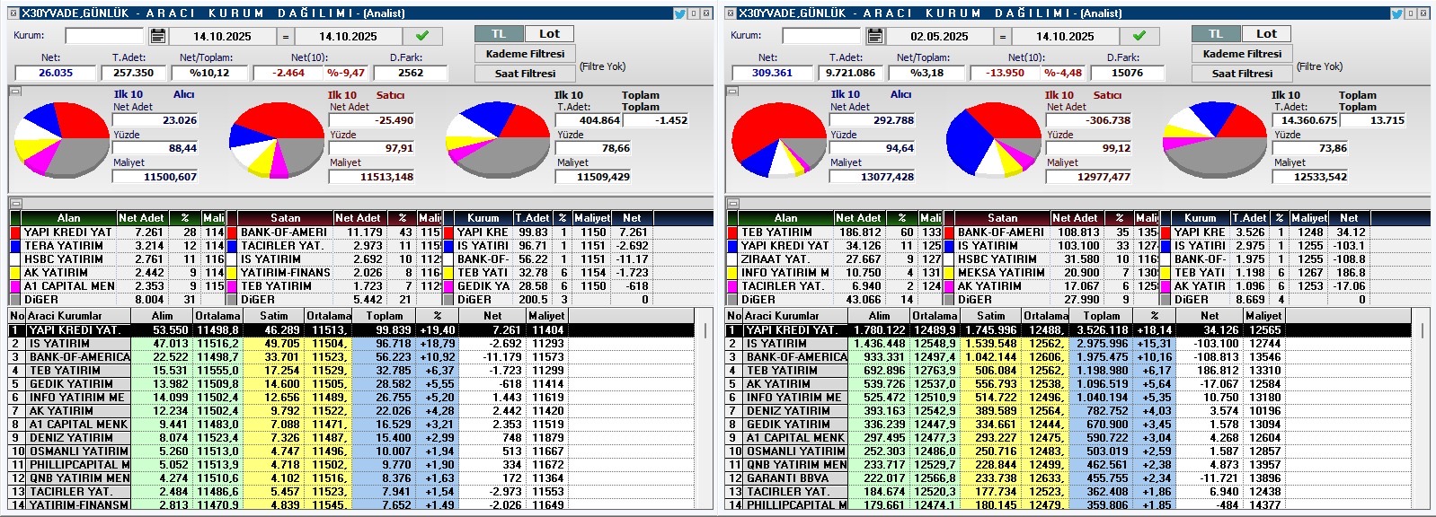
Task: Toggle TL mode in the left panel
Action: [499, 34]
